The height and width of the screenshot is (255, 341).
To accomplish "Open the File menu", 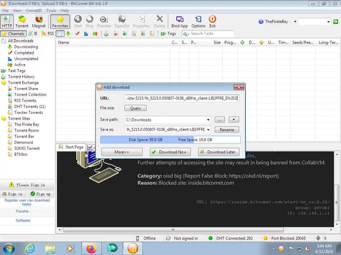I will click(x=5, y=10).
